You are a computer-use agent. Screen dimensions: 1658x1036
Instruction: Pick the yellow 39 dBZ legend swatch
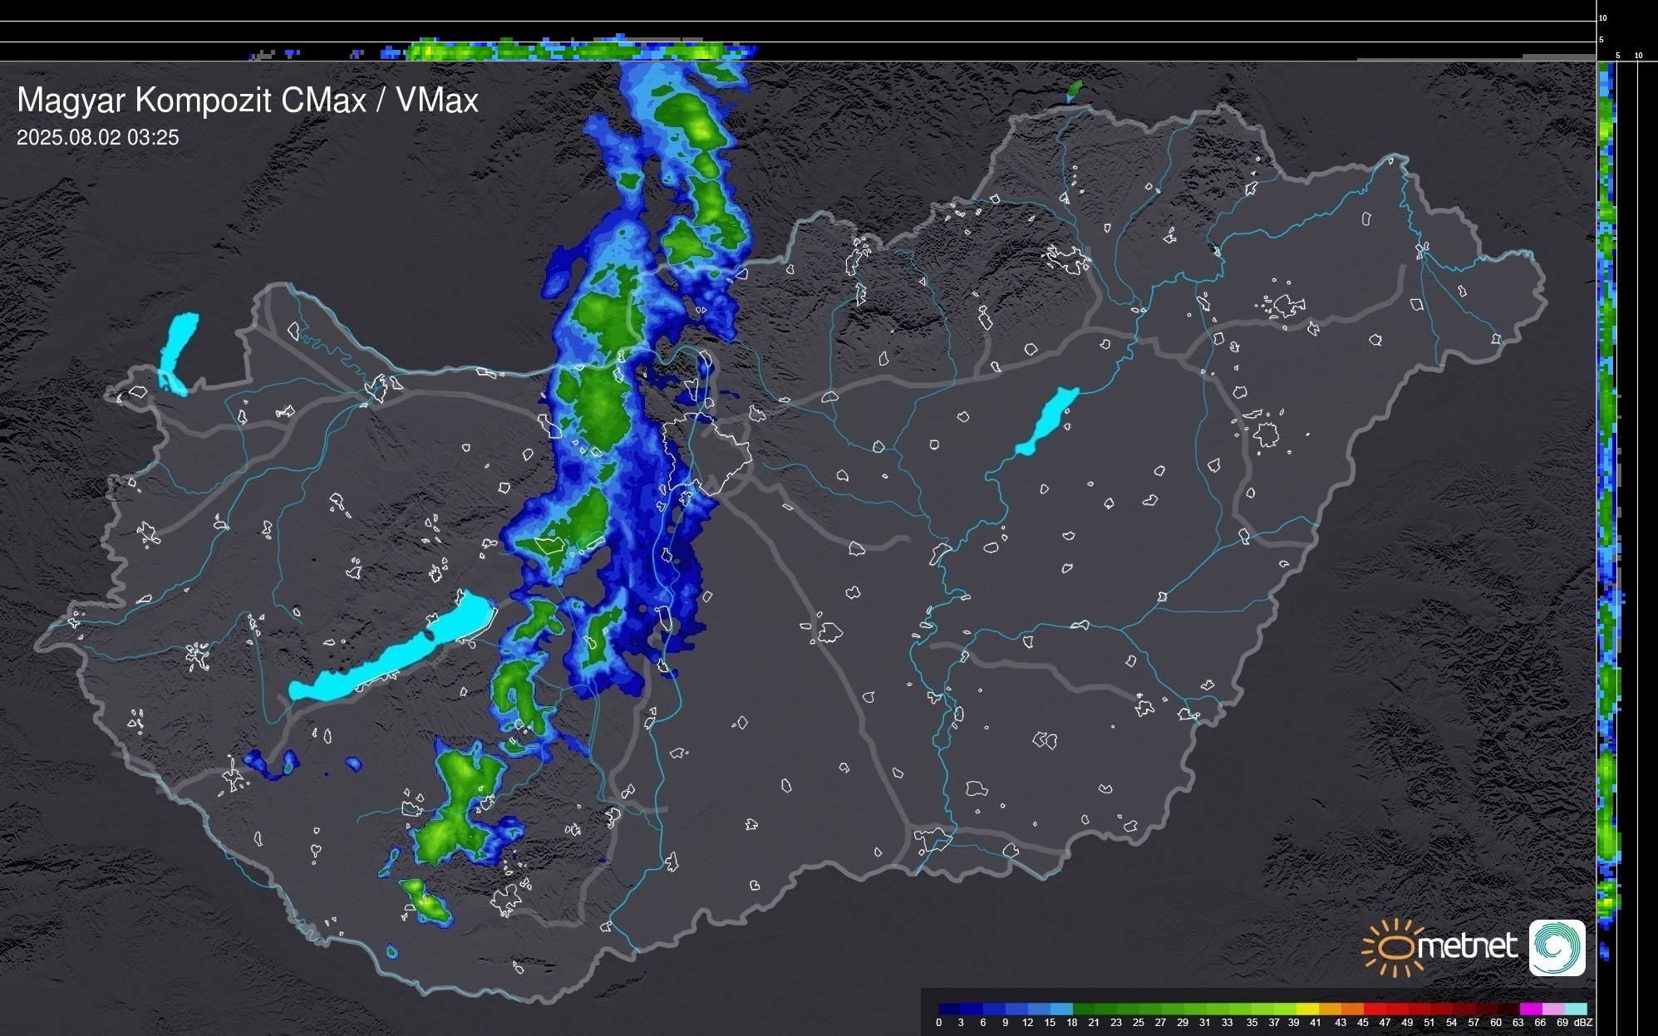tap(1306, 1009)
